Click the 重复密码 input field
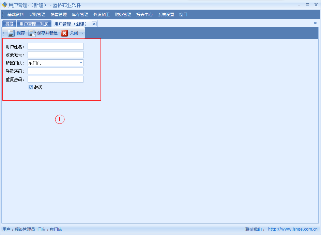 [56, 79]
